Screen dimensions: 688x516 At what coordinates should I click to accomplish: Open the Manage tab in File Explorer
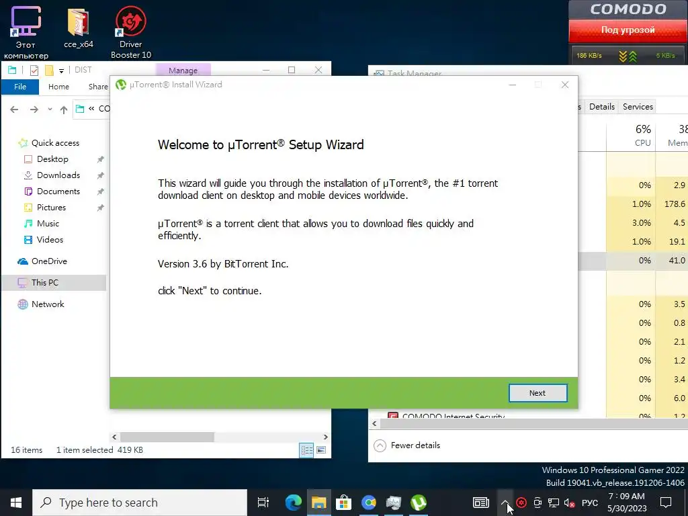pyautogui.click(x=183, y=70)
